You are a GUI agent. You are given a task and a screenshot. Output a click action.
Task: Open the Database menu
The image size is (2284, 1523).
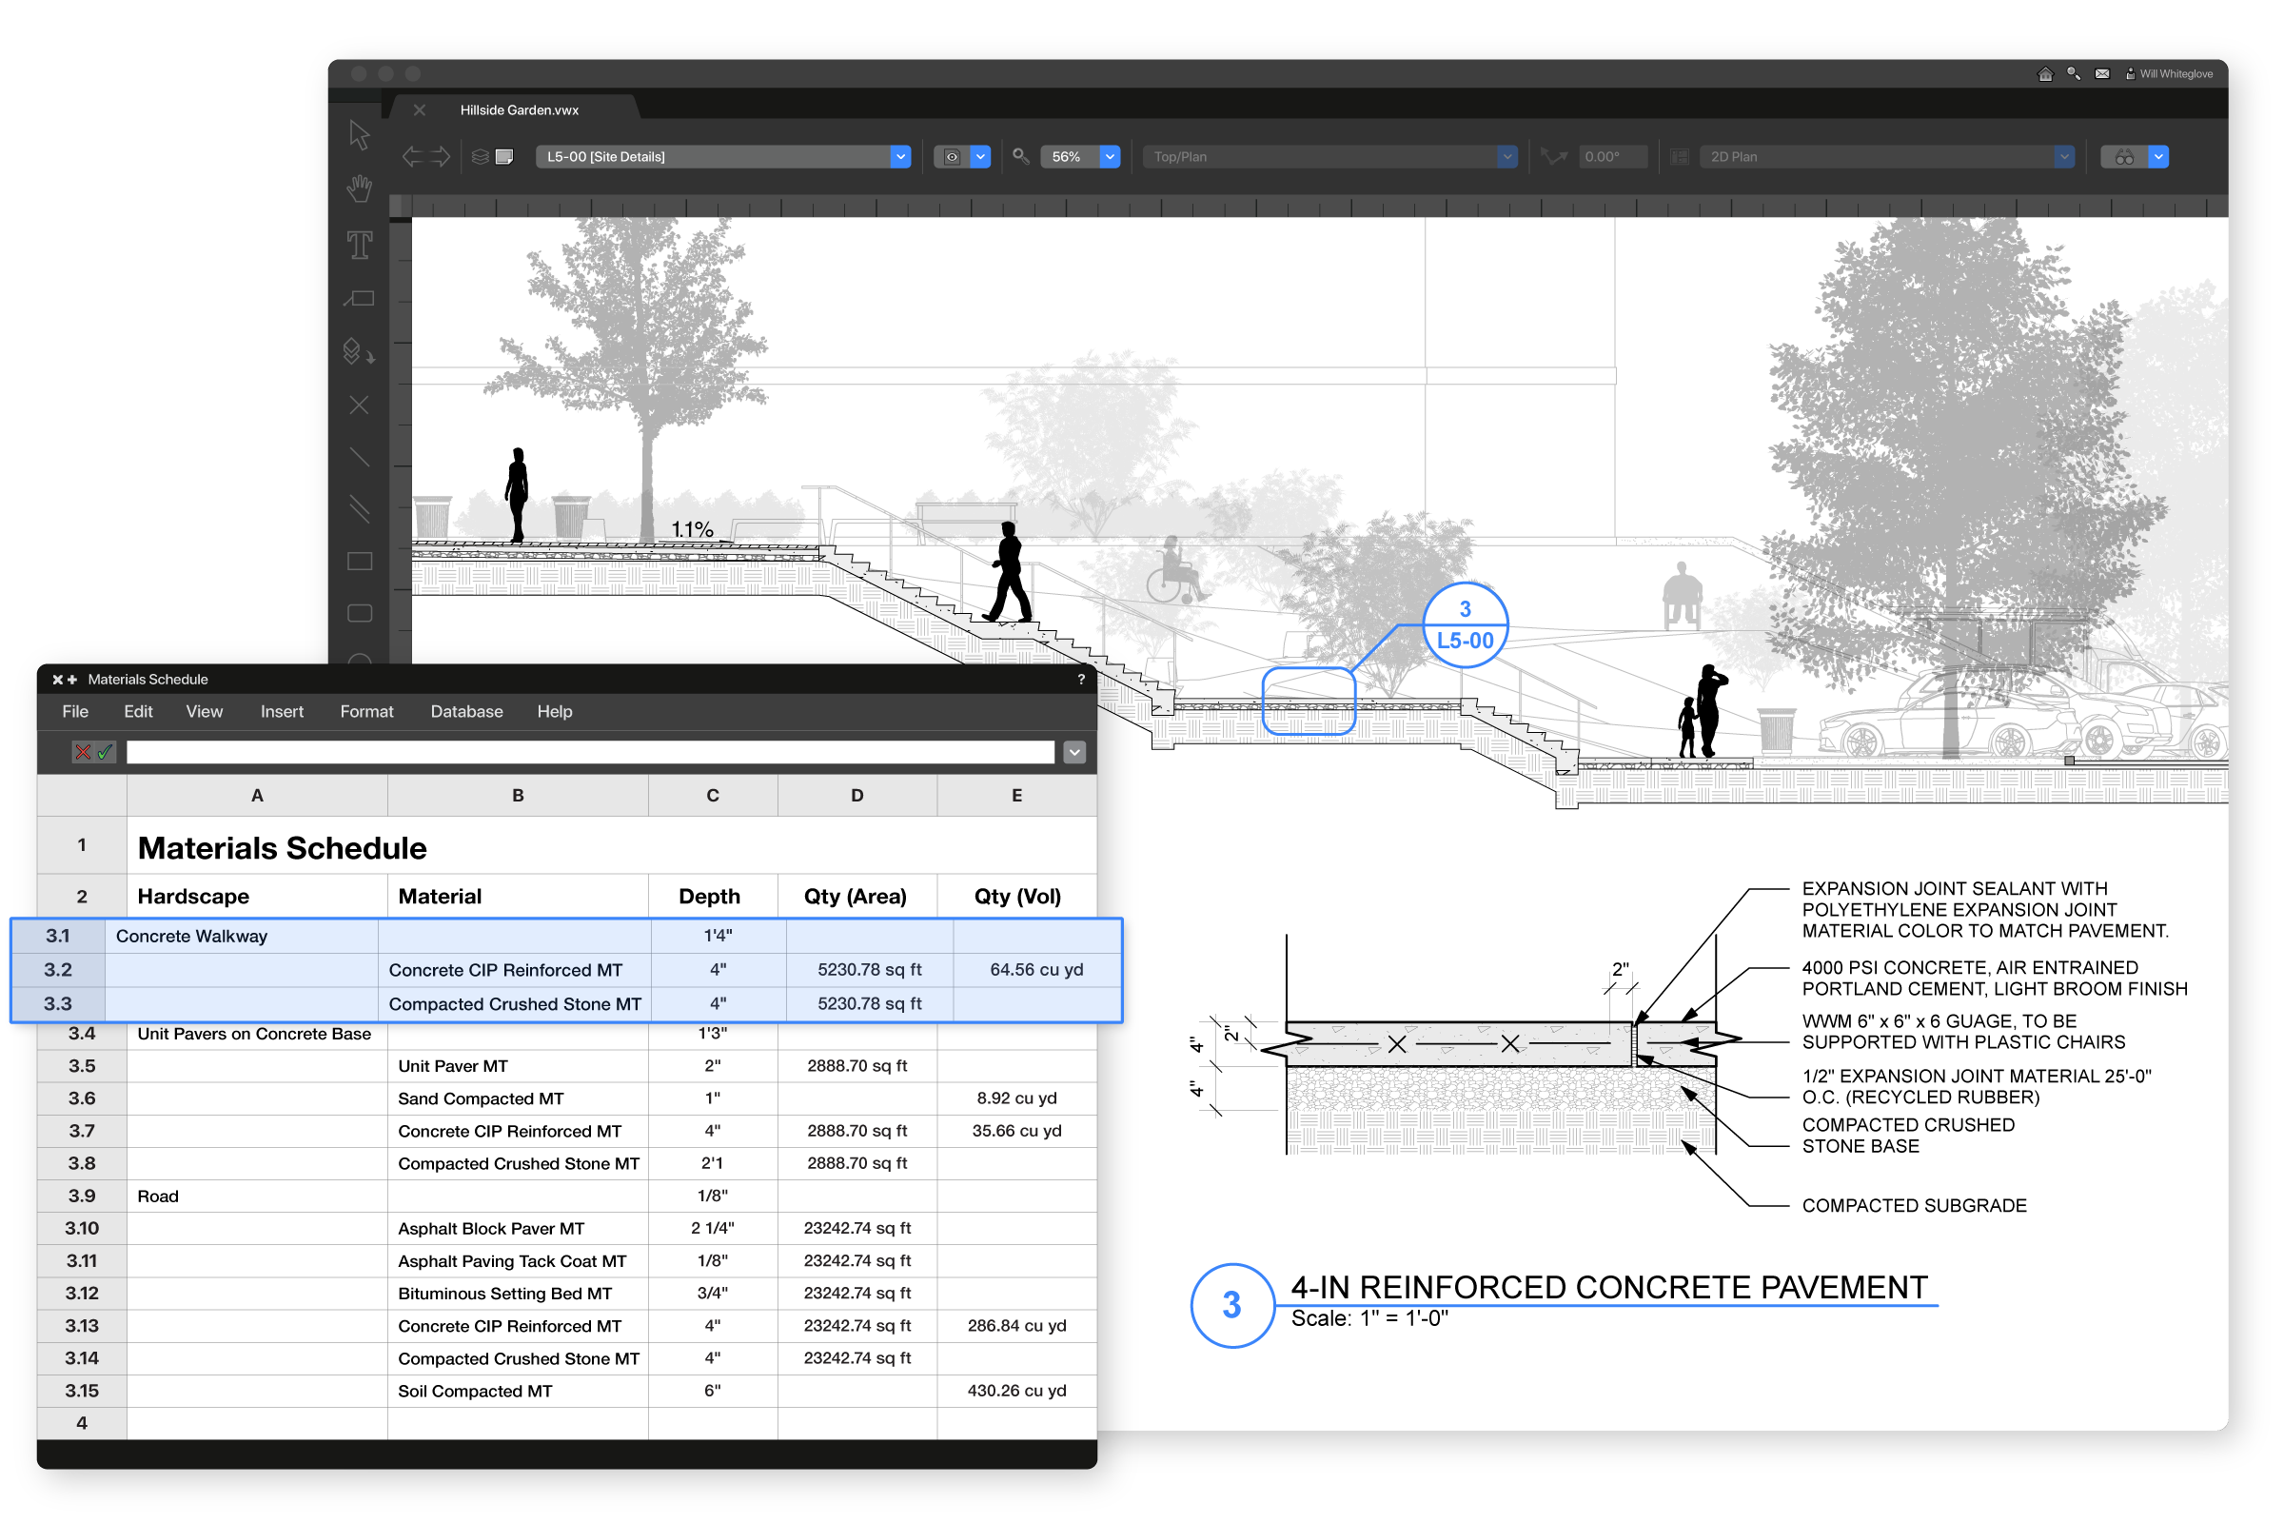coord(466,711)
